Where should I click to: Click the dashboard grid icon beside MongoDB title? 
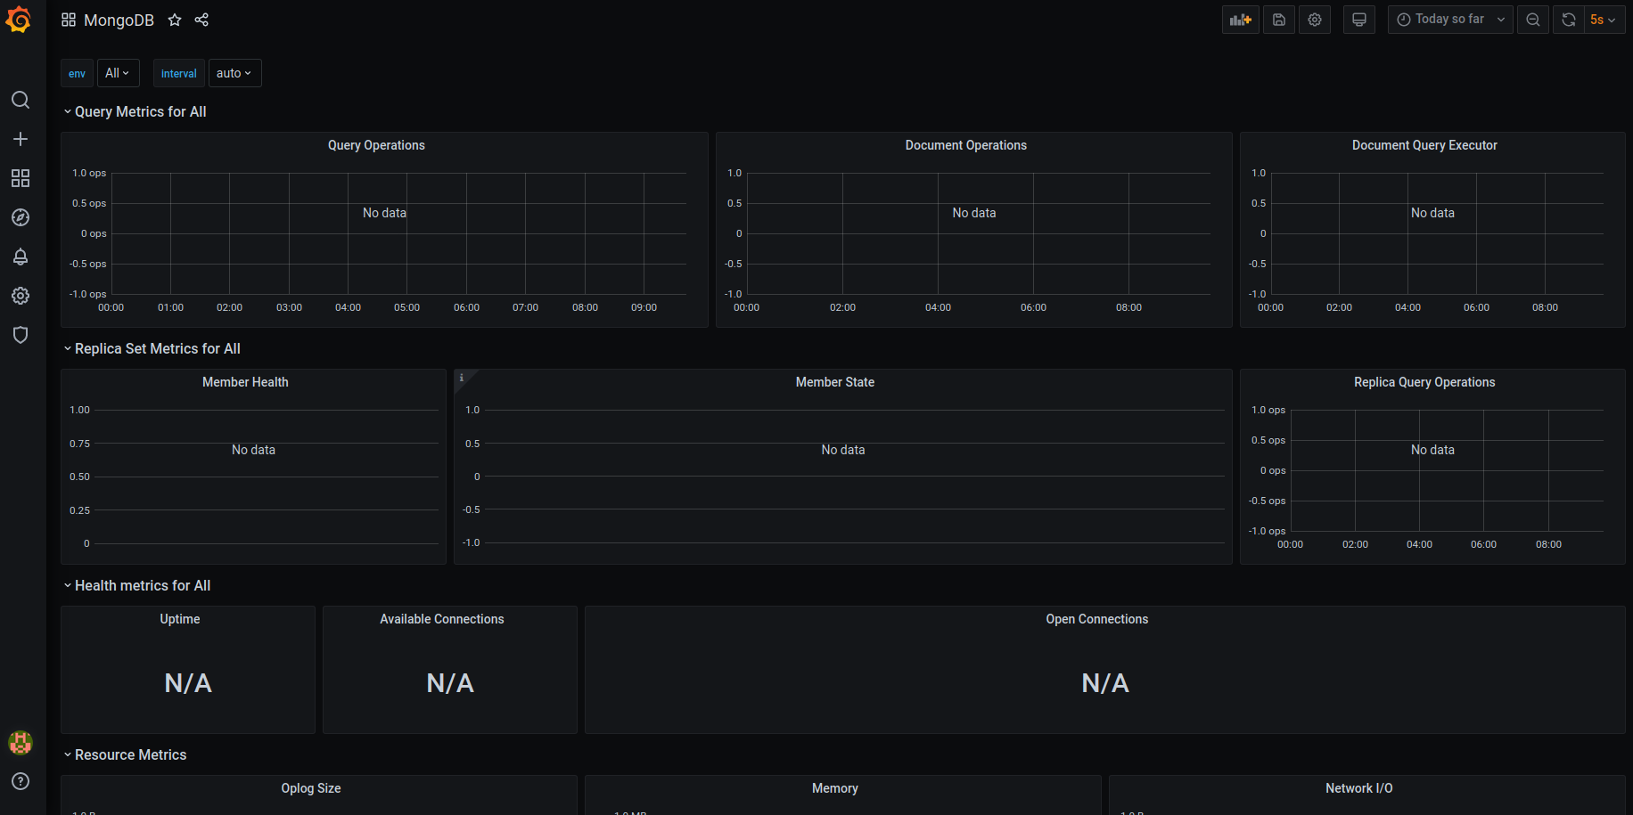click(69, 20)
